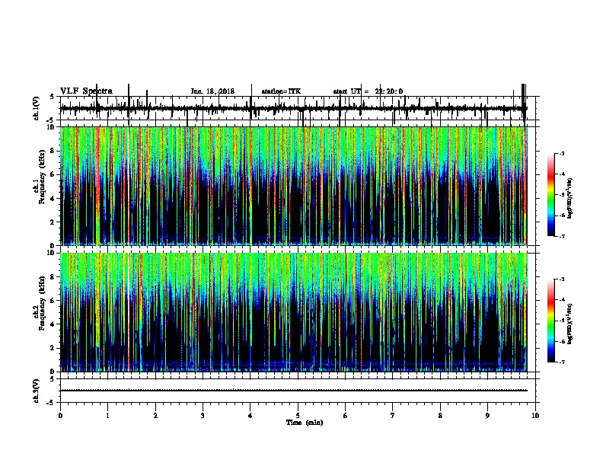Image resolution: width=603 pixels, height=466 pixels.
Task: Click the "ch.3(V)" waveform axis label
Action: 37,391
